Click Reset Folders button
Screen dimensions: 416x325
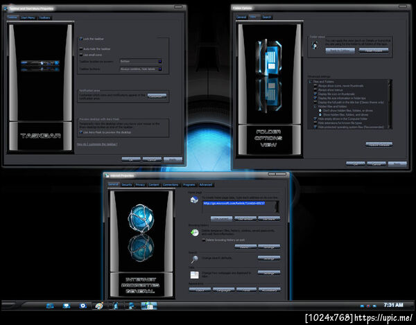coord(374,51)
